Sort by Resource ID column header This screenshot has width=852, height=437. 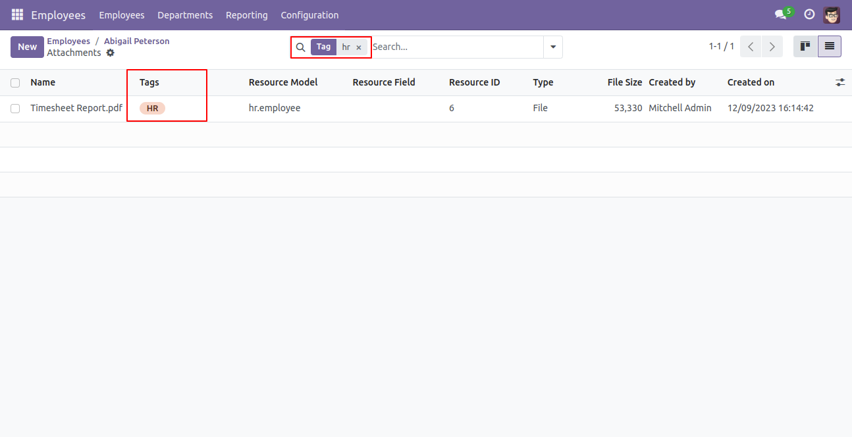(475, 82)
